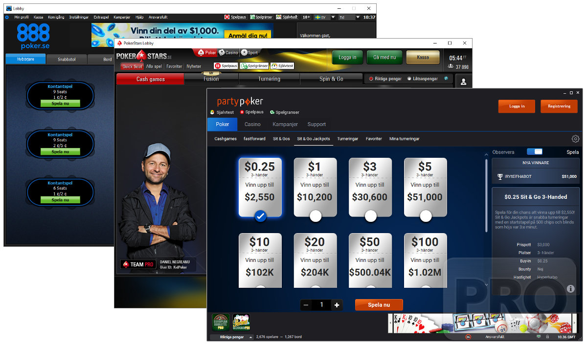
Task: Select the $20 jackpot buy-in card
Action: [x=315, y=260]
